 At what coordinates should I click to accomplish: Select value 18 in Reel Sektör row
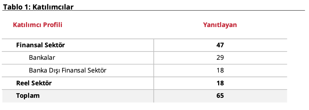[x=220, y=83]
